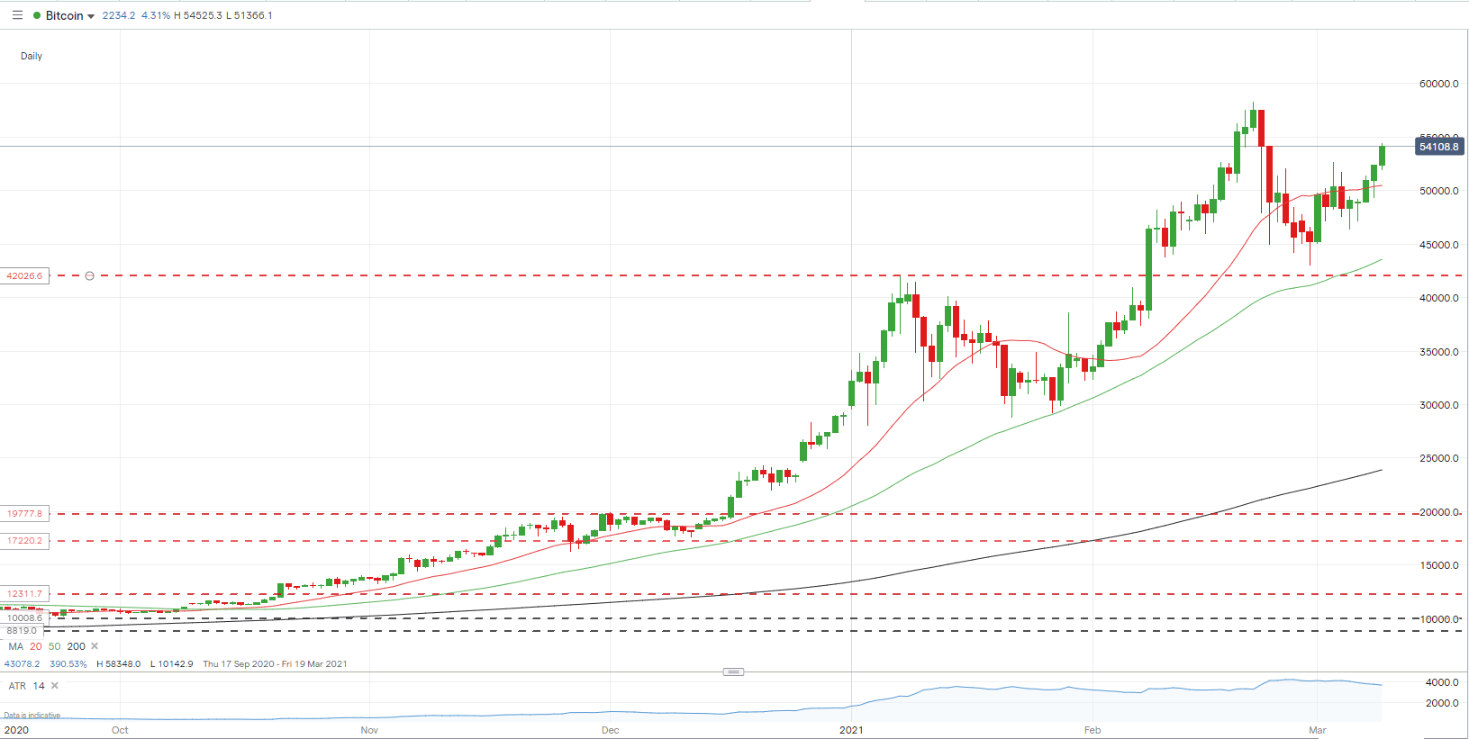Screen dimensions: 1469x739
Task: Click the MA 50 period value
Action: point(55,646)
